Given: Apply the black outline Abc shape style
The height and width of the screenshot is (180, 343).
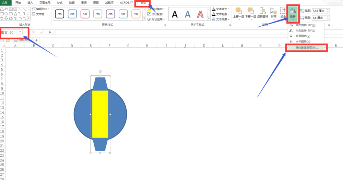Looking at the screenshot, I should (59, 14).
